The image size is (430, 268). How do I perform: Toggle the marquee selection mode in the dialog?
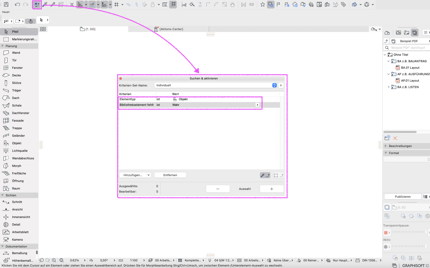[x=279, y=175]
